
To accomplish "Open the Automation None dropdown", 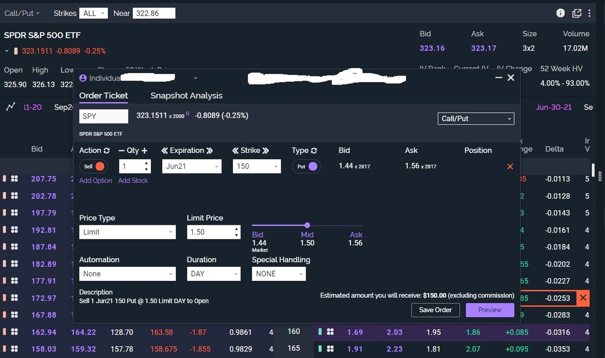I will point(128,274).
